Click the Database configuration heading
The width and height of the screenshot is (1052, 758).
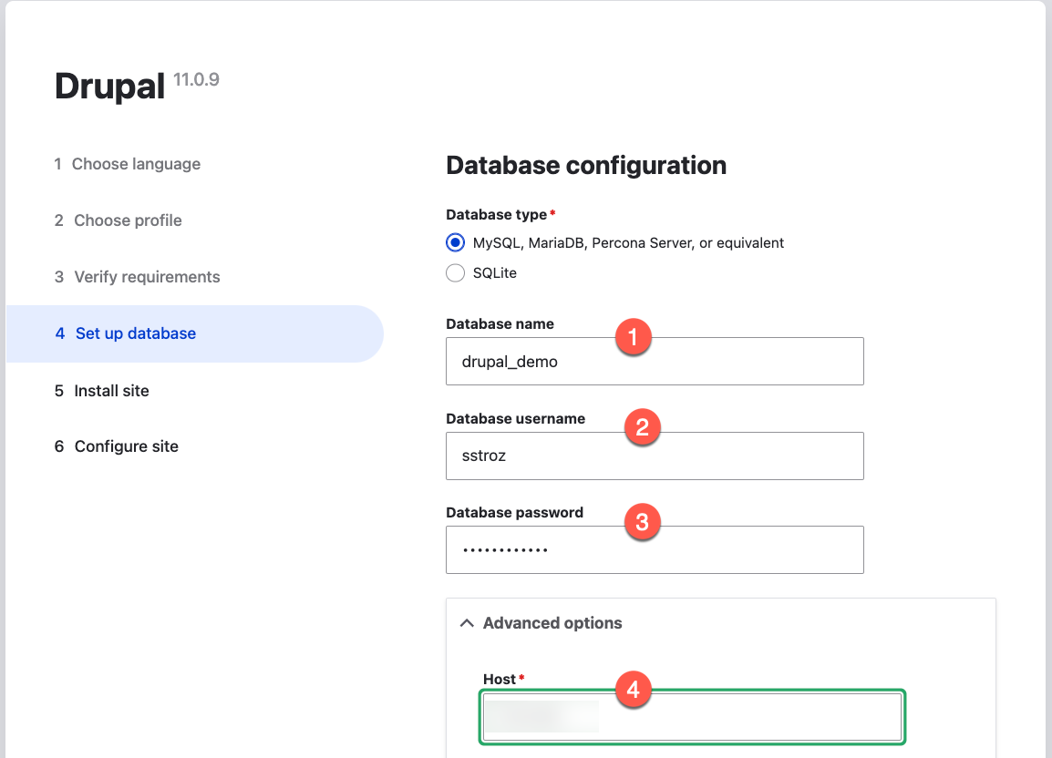(x=586, y=166)
